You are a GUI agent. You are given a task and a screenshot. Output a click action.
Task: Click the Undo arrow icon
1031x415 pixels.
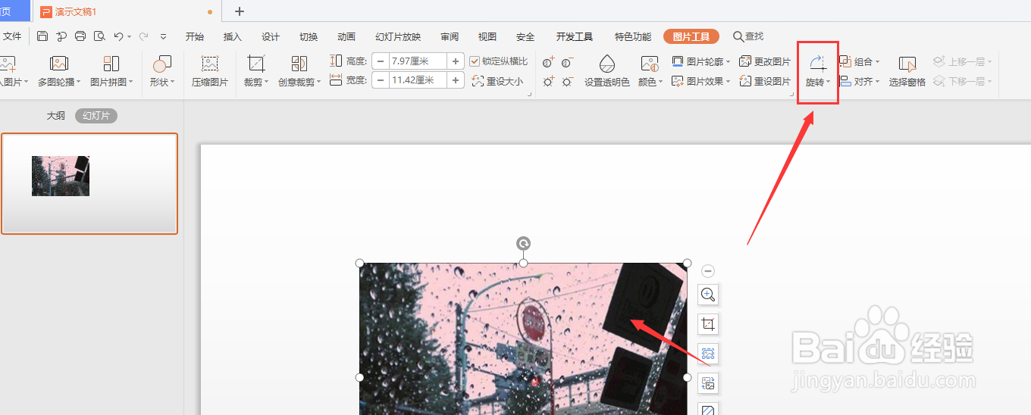pos(118,36)
